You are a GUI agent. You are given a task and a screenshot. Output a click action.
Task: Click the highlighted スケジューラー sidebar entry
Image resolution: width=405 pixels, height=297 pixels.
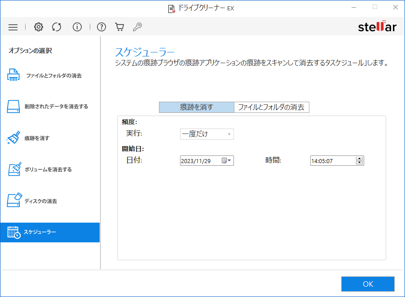tap(49, 232)
